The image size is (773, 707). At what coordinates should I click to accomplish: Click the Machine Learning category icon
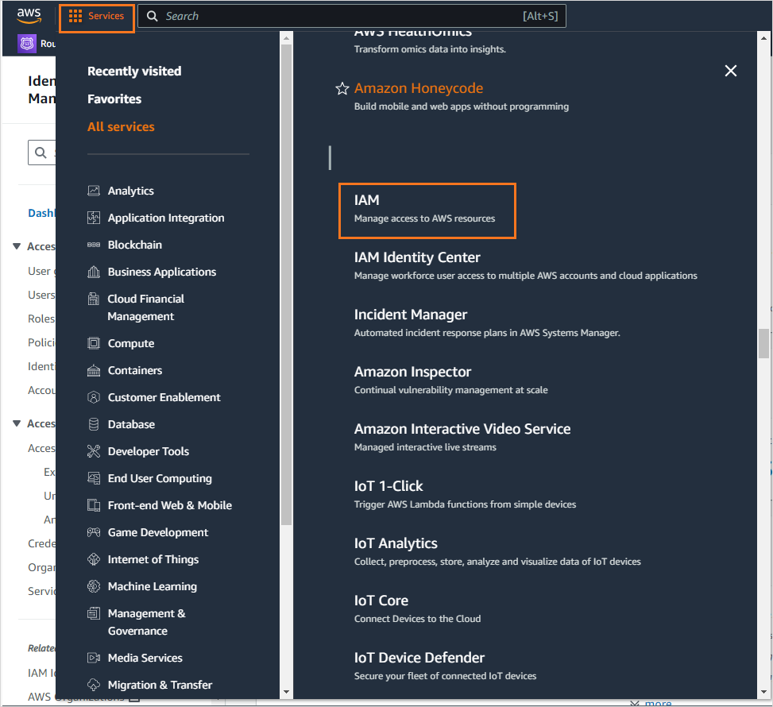click(94, 586)
